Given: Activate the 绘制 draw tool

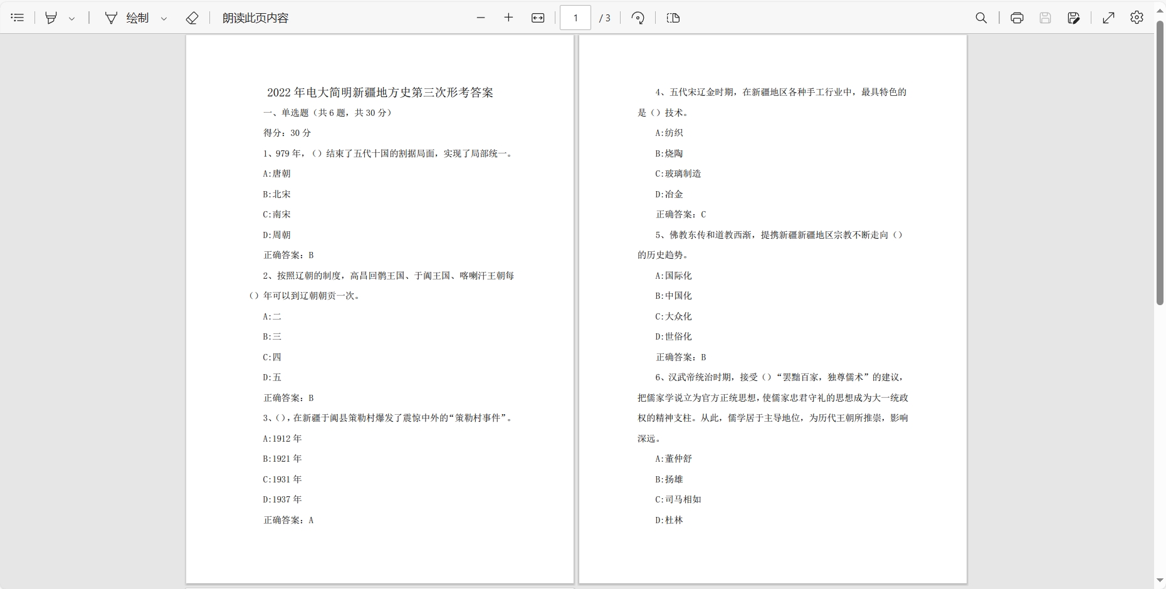Looking at the screenshot, I should (x=127, y=18).
